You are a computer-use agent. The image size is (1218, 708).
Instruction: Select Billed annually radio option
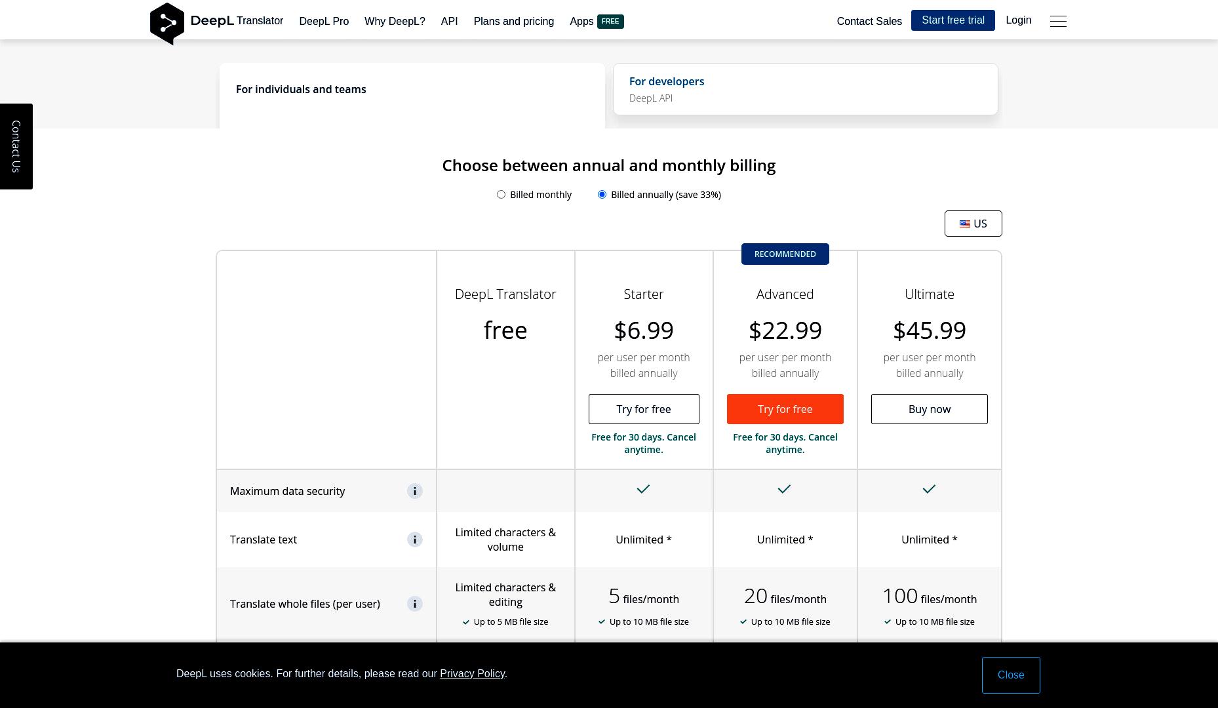602,195
